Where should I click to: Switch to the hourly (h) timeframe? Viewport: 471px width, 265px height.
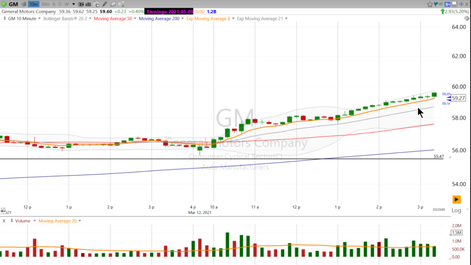tap(54, 4)
